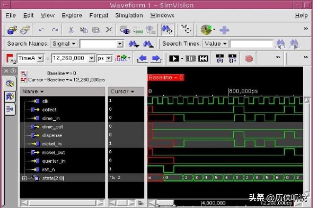Click the Cut scissors icon
This screenshot has width=313, height=208.
(71, 30)
